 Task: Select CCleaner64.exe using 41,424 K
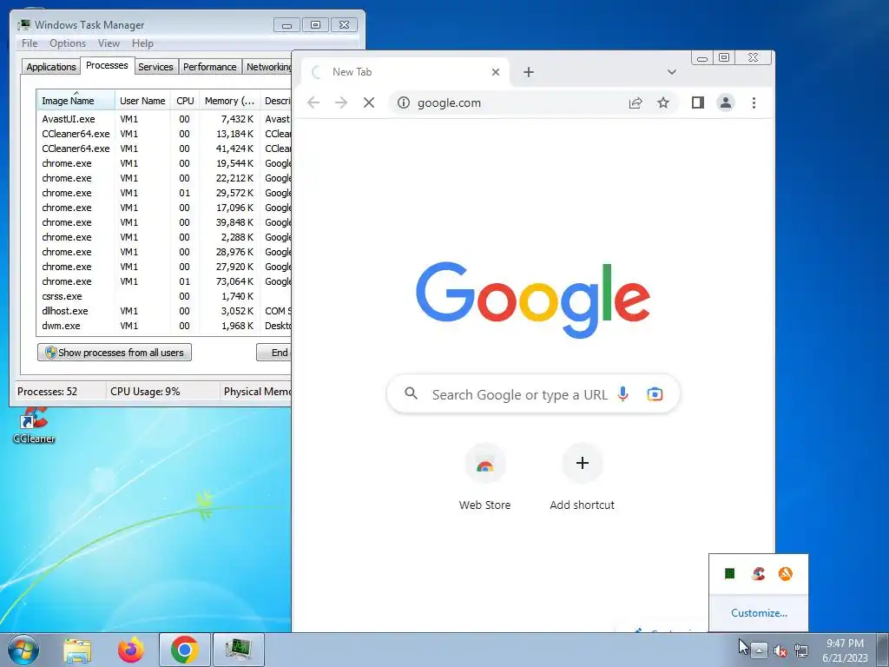pyautogui.click(x=164, y=149)
